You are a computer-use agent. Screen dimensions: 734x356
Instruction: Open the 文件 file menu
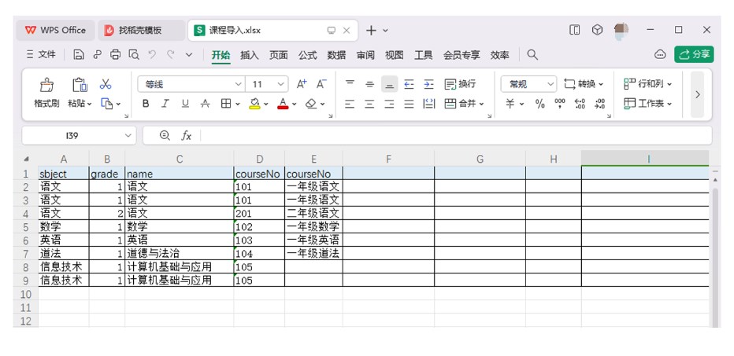pos(41,55)
